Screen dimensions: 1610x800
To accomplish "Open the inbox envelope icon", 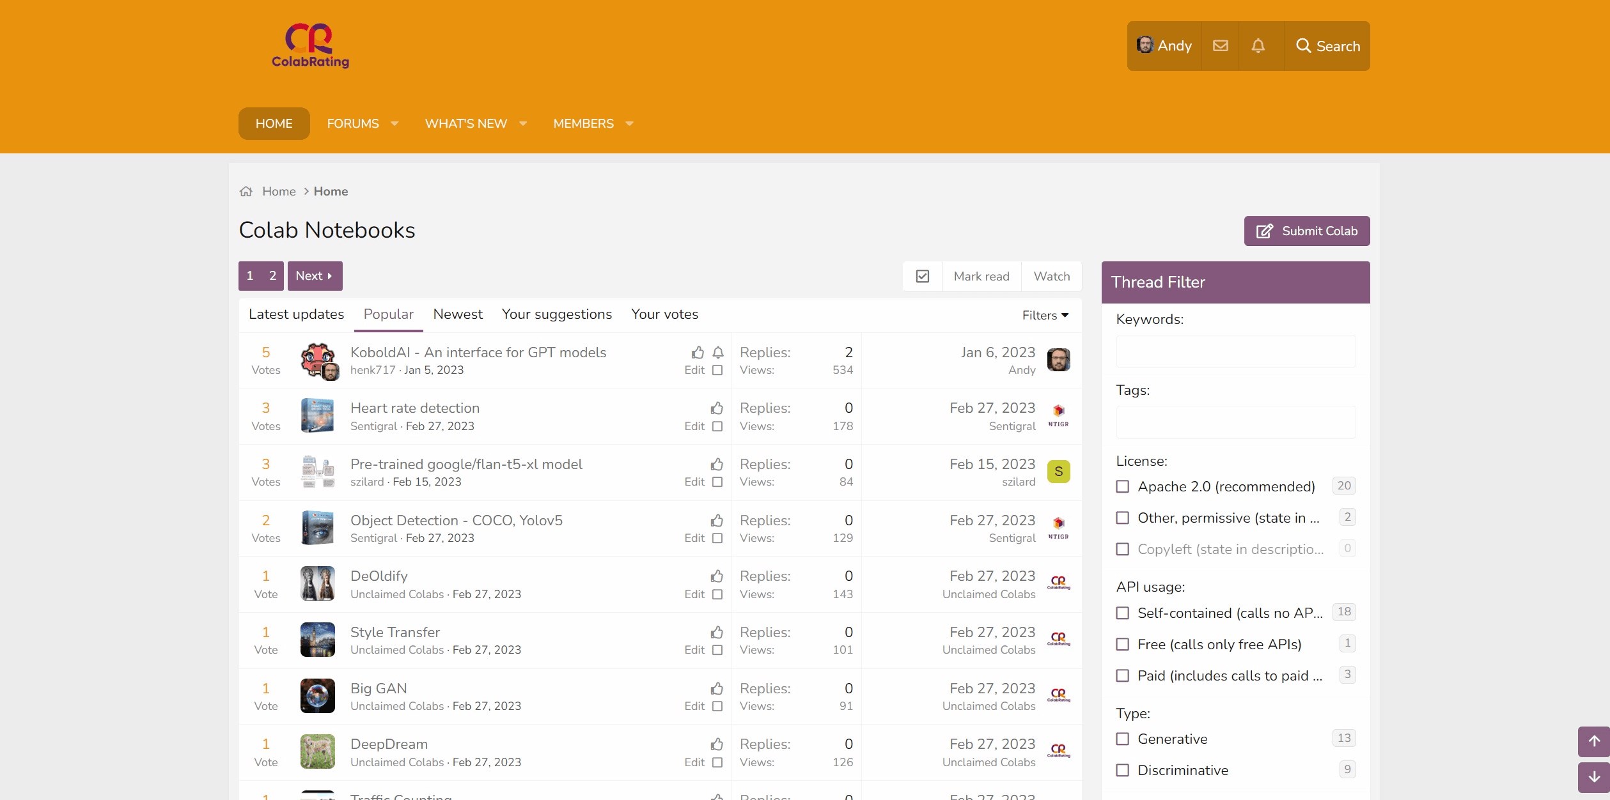I will point(1220,46).
